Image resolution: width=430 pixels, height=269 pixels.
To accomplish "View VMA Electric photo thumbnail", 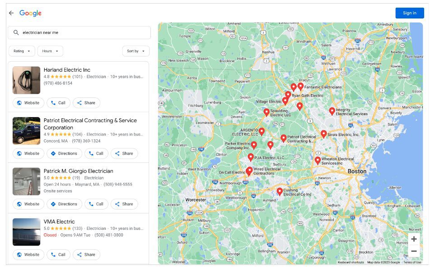I will pos(26,232).
